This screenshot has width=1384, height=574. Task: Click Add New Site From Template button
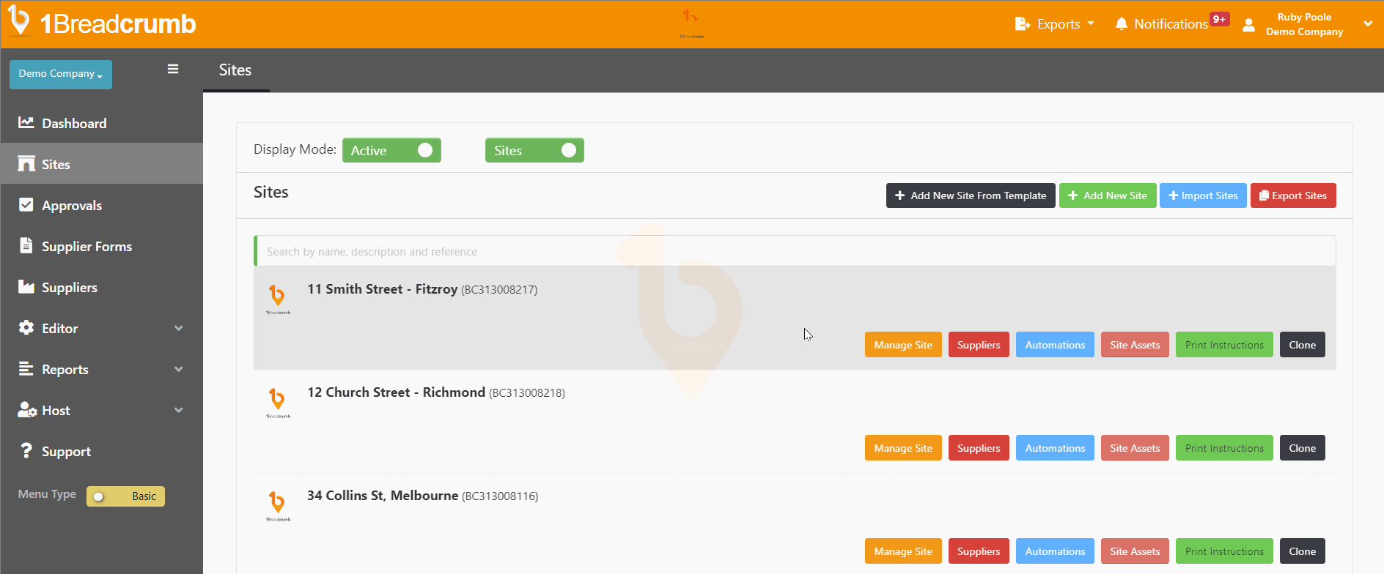[970, 195]
